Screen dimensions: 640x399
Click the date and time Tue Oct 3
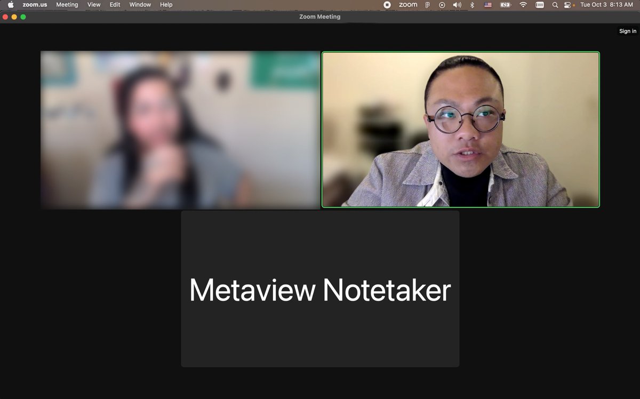(606, 4)
